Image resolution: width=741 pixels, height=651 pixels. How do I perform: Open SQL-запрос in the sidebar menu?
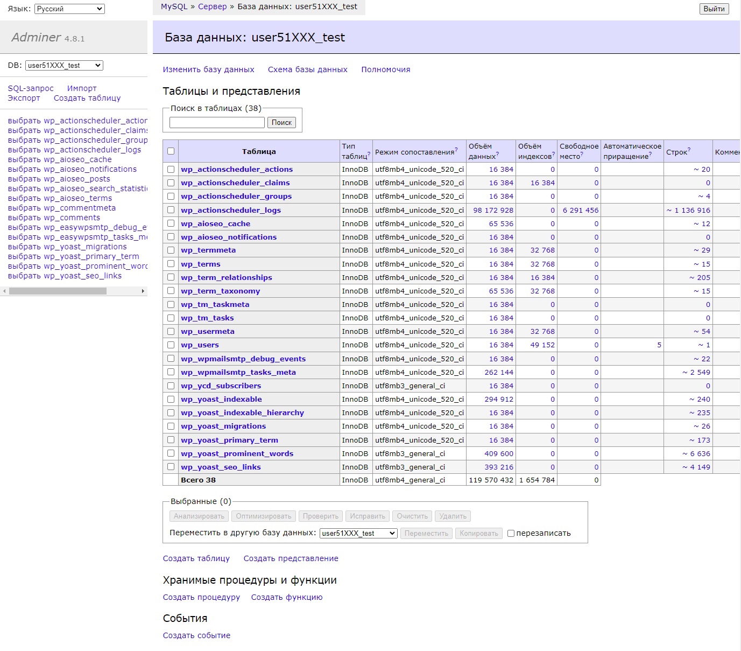[31, 88]
